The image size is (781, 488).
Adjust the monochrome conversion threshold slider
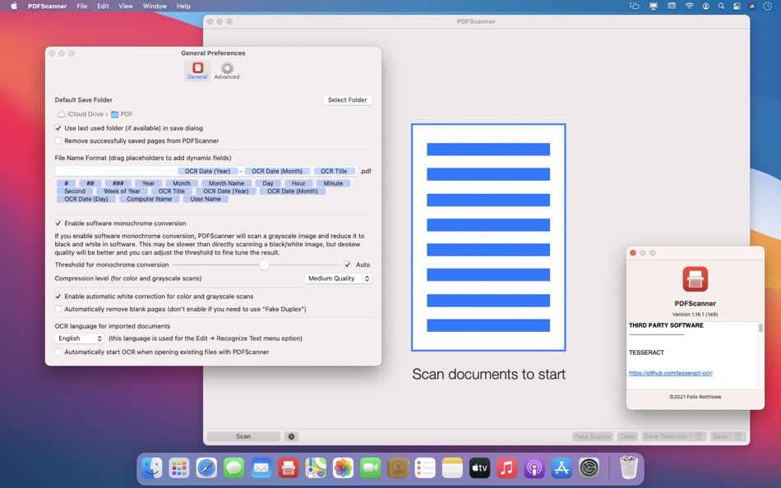click(x=264, y=265)
